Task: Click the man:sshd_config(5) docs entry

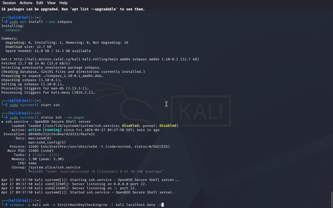Action: click(x=47, y=142)
